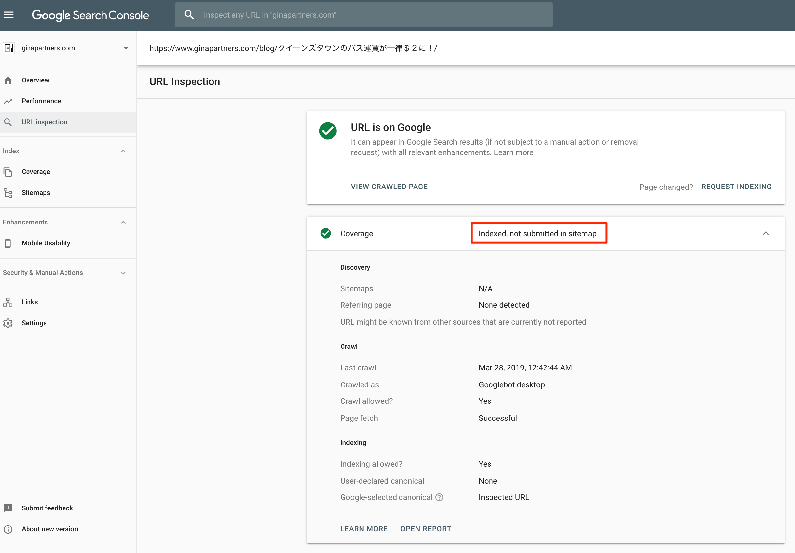Click the Settings gear icon
Image resolution: width=795 pixels, height=553 pixels.
(8, 323)
